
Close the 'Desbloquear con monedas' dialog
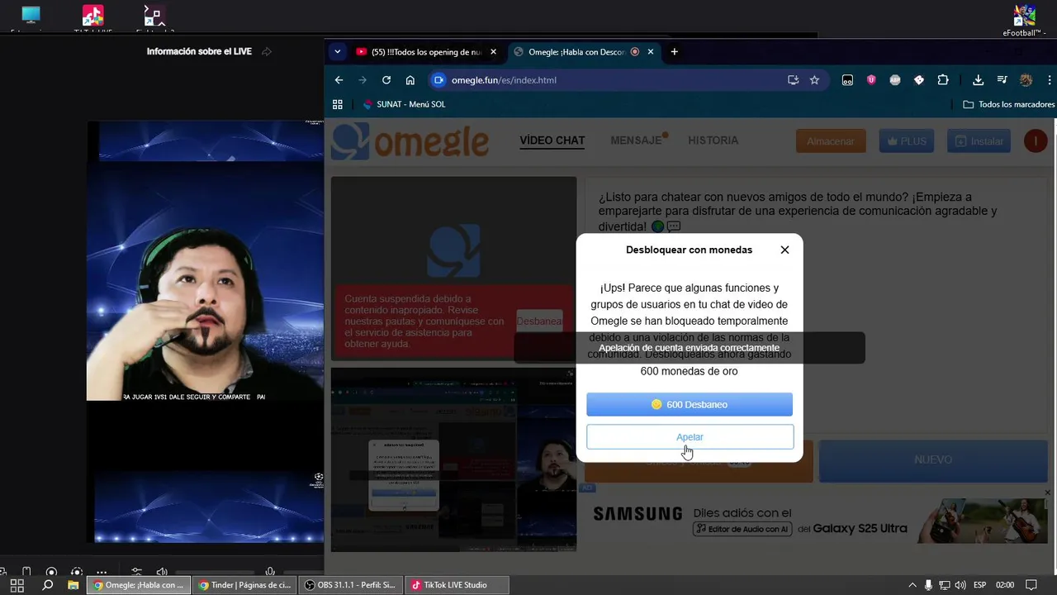coord(784,250)
